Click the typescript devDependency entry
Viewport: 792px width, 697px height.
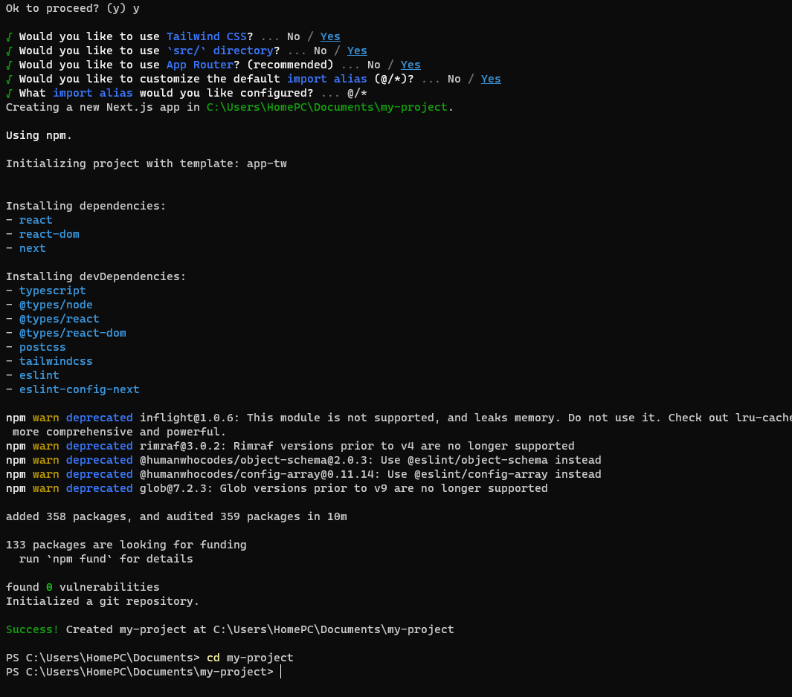pos(52,290)
